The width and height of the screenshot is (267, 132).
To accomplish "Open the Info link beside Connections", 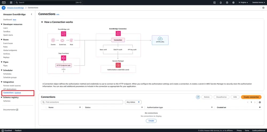I will click(58, 14).
